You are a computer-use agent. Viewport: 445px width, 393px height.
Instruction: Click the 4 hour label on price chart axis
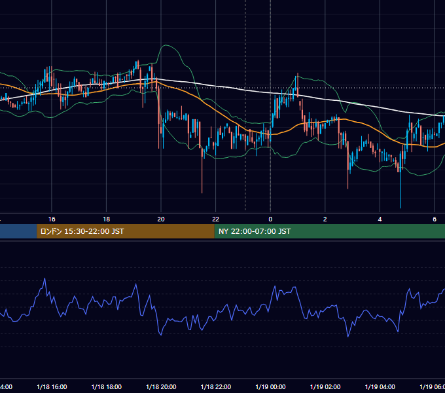point(380,219)
